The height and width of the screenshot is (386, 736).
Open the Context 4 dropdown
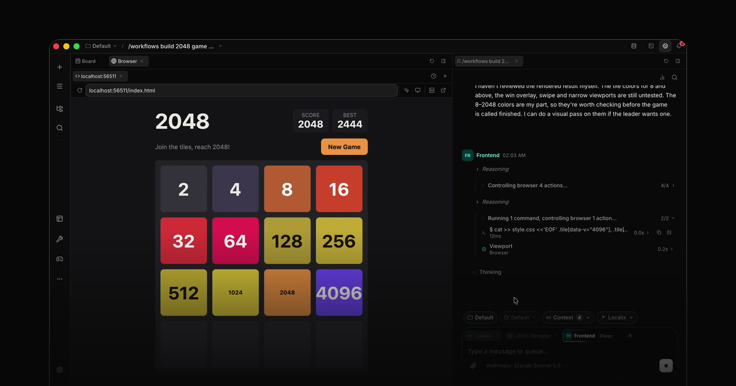coord(568,317)
